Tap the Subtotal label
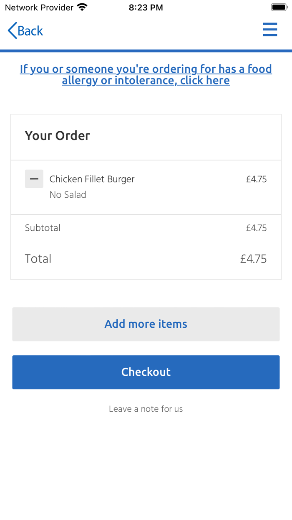Image resolution: width=292 pixels, height=520 pixels. [43, 228]
